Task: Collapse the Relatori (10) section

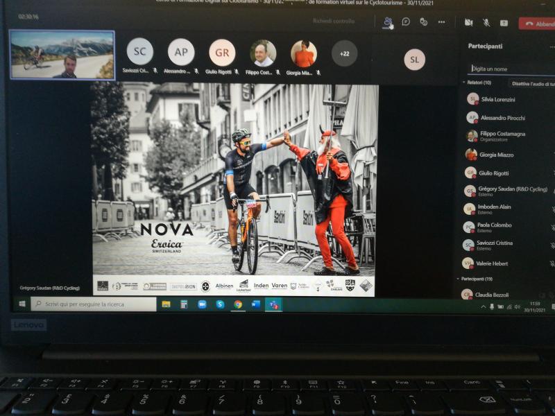Action: (x=463, y=83)
